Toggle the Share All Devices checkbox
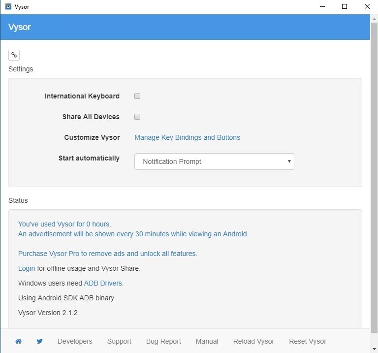378x353 pixels. click(x=137, y=117)
